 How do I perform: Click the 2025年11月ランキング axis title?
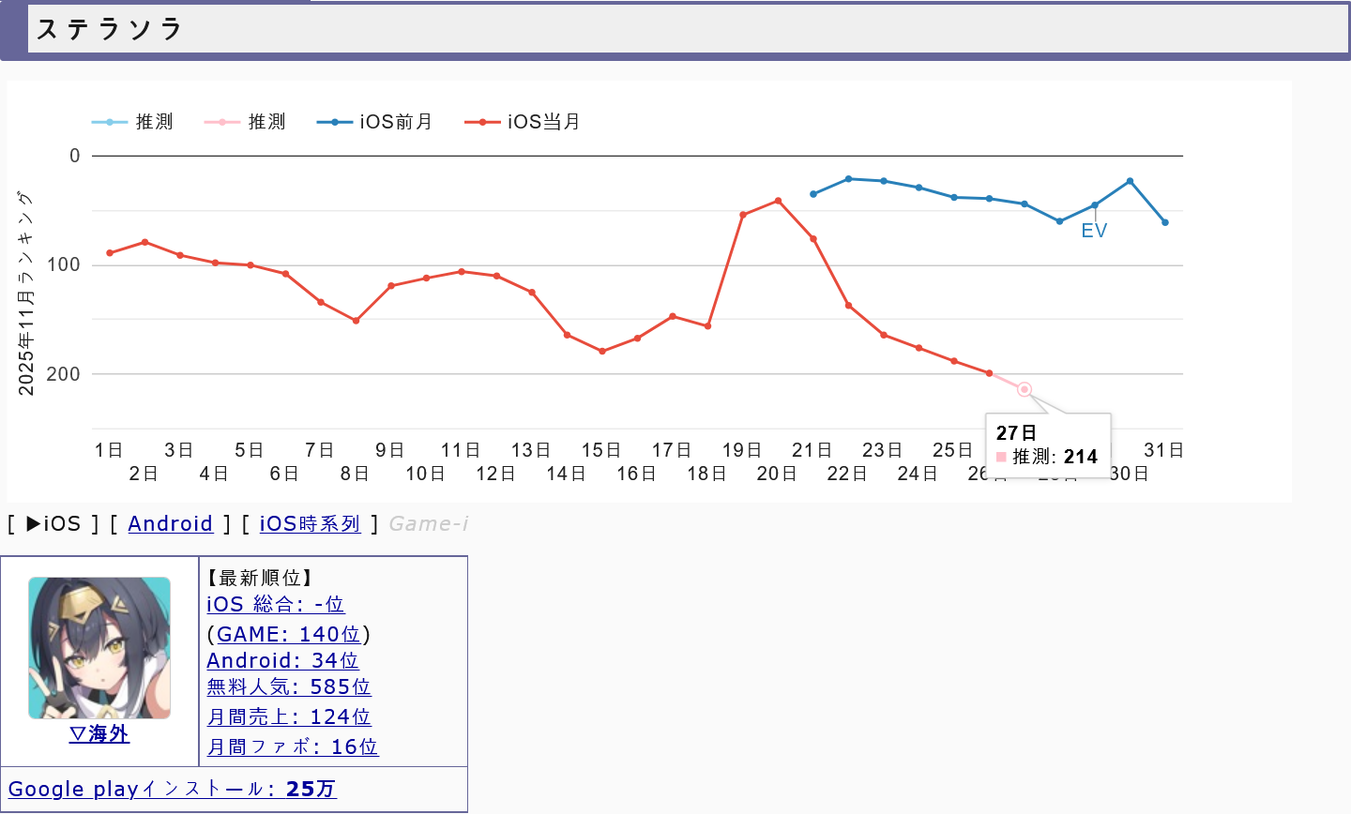(25, 293)
